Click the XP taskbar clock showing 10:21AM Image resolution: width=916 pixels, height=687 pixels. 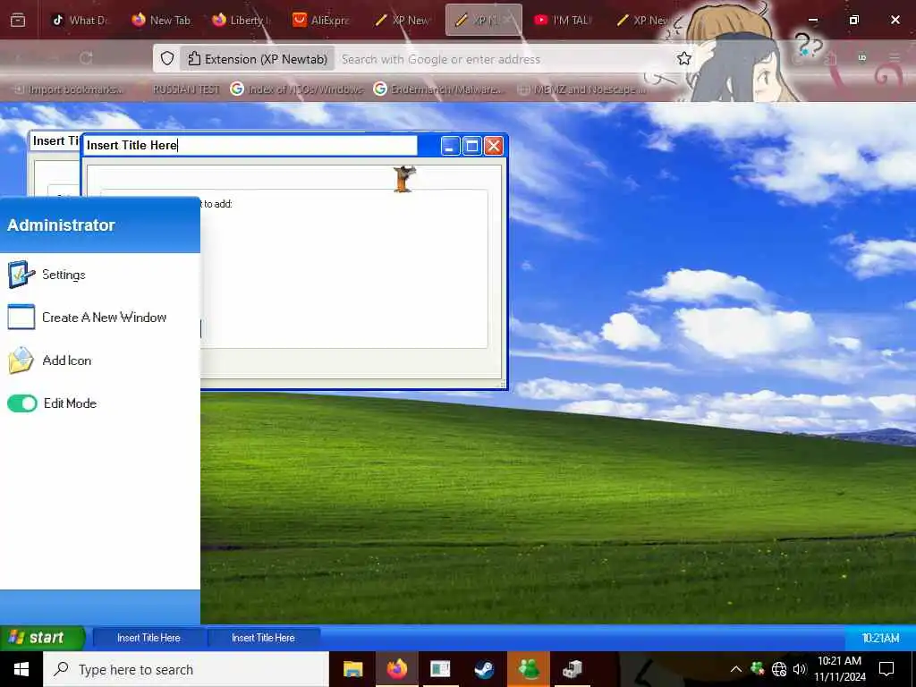[880, 638]
